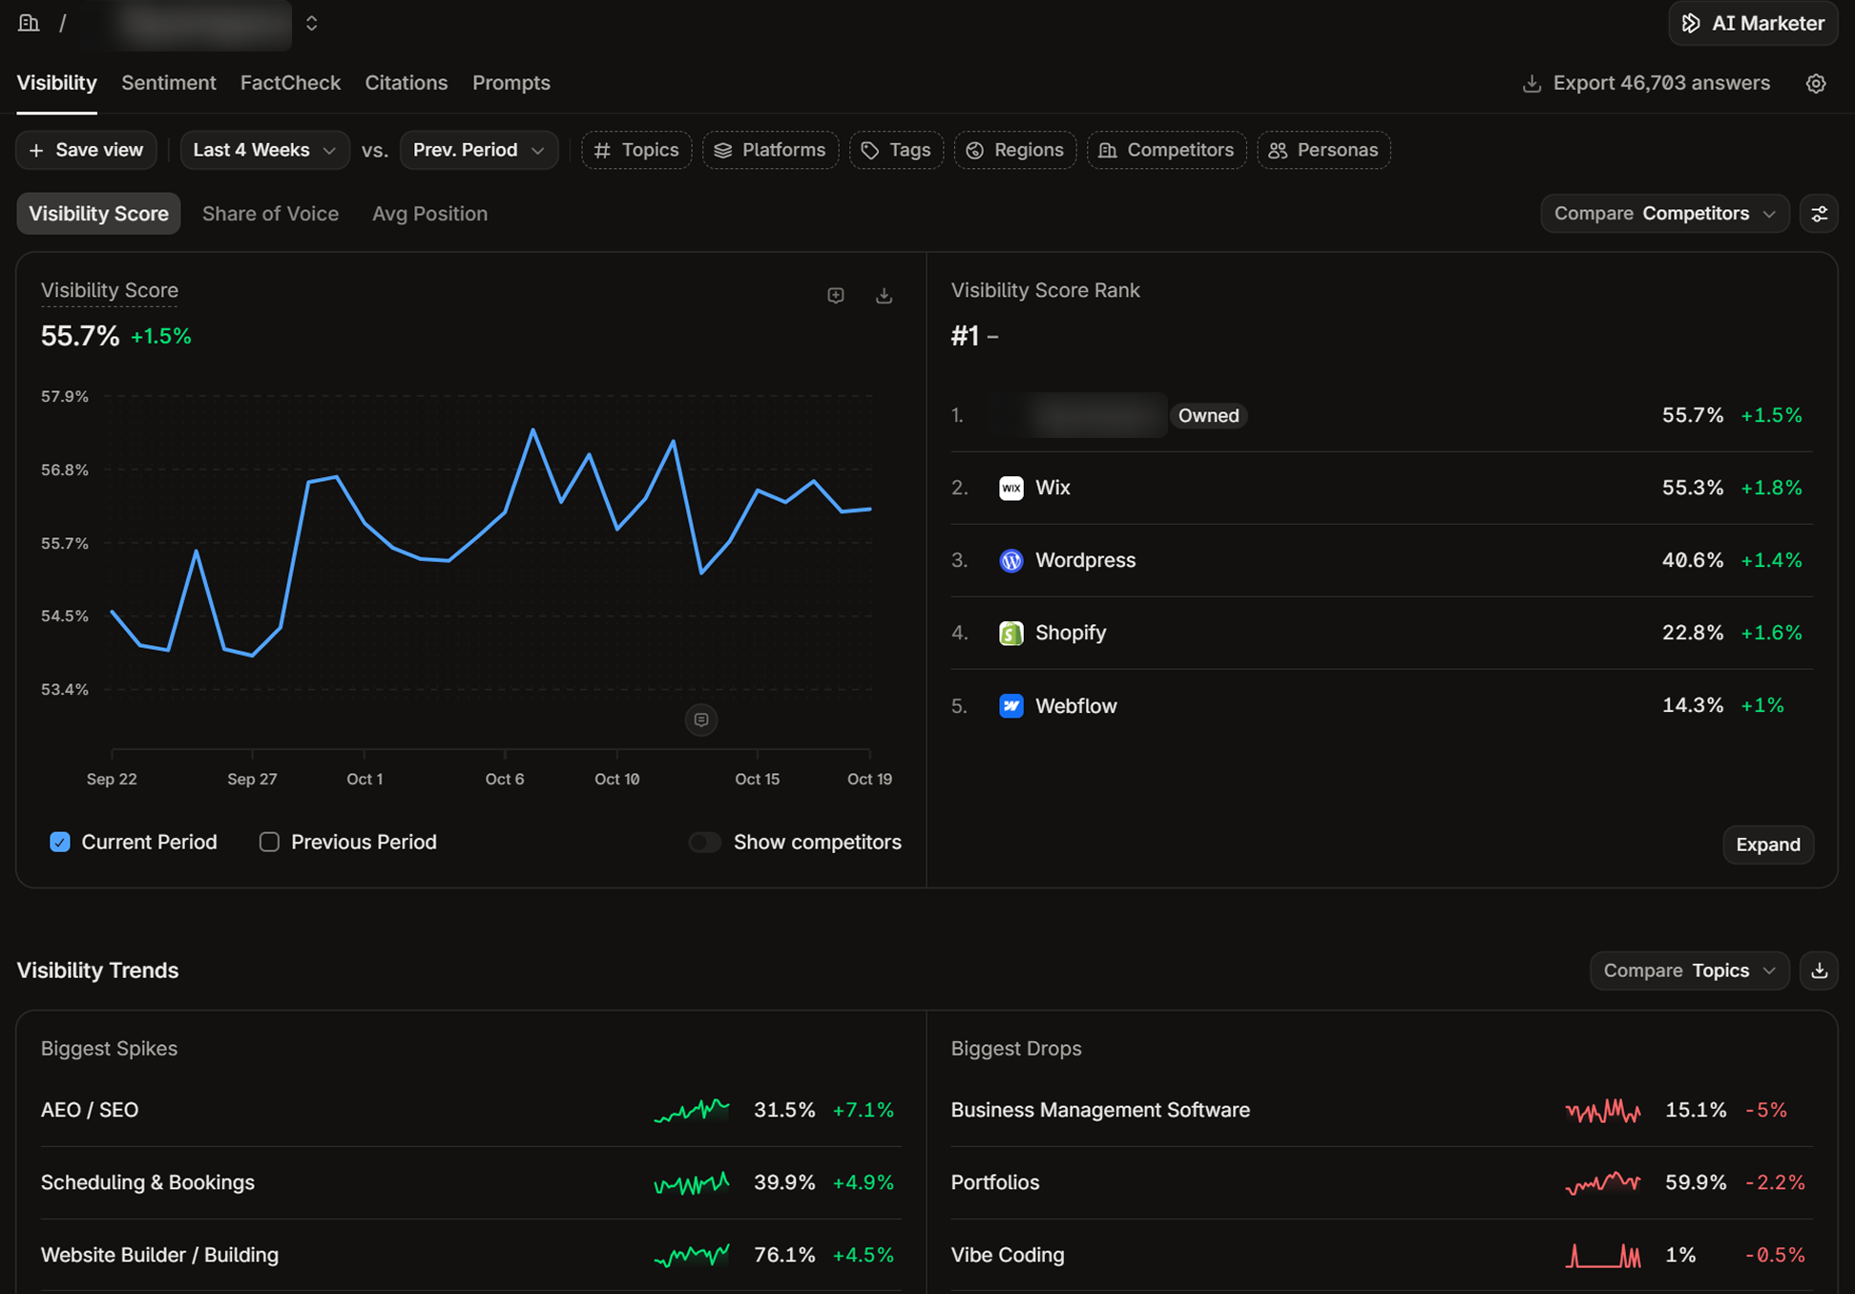Open the Compare Competitors dropdown
Image resolution: width=1855 pixels, height=1294 pixels.
coord(1664,214)
